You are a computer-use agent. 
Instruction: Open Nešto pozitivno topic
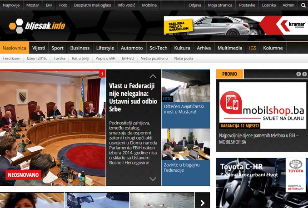pos(154,58)
